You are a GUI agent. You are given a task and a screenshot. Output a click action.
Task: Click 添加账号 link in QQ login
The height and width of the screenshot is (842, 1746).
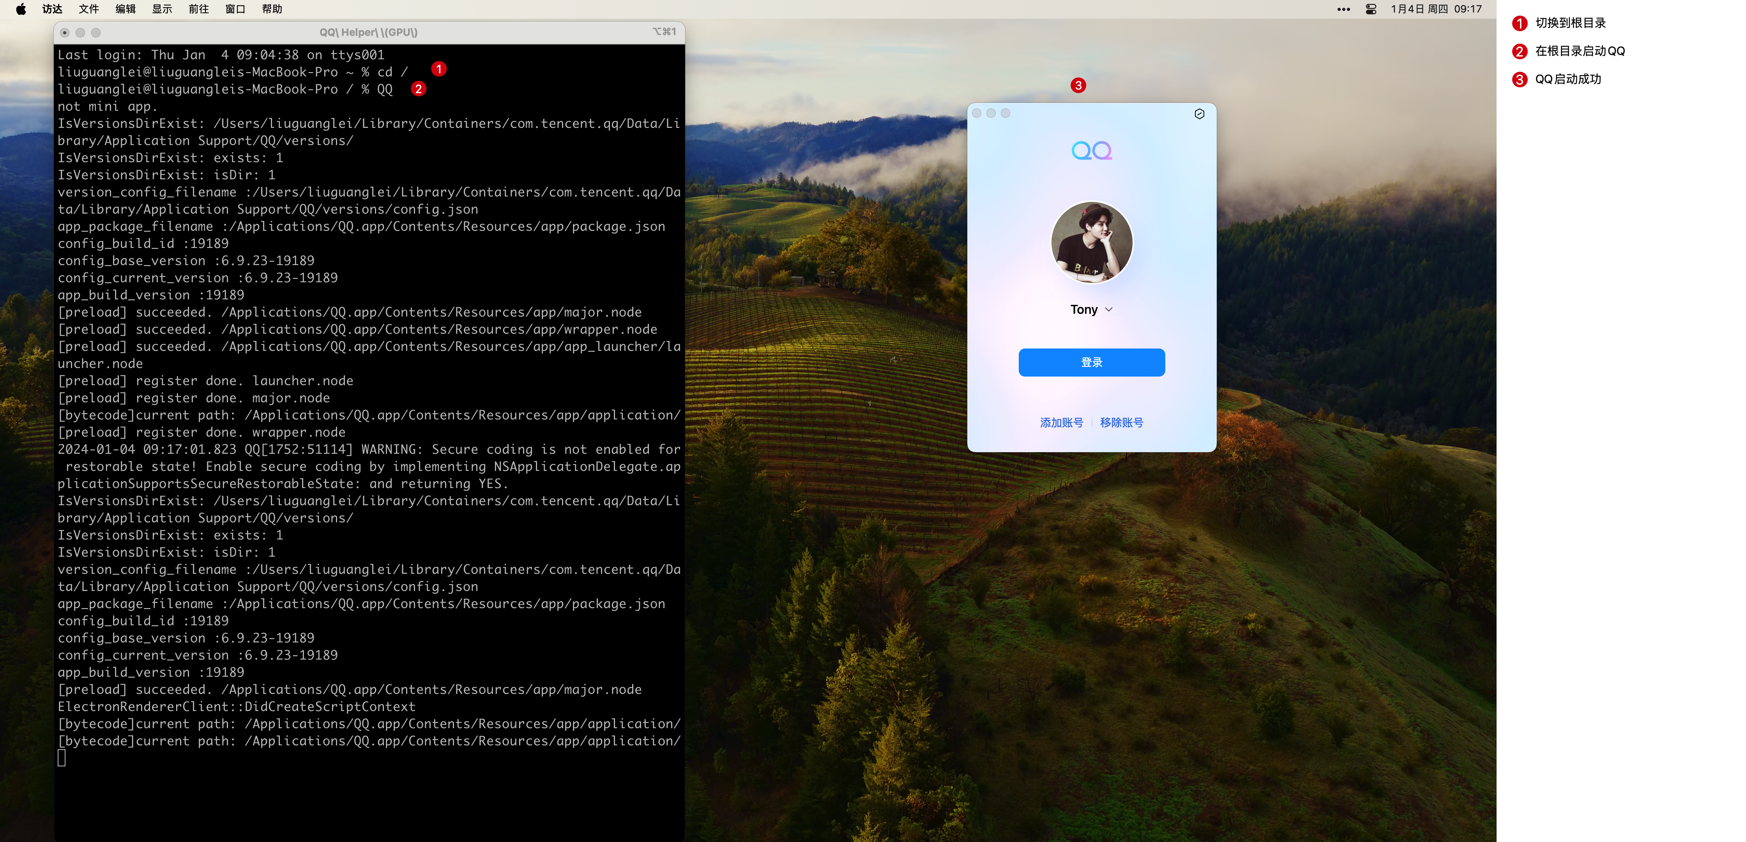pos(1061,422)
